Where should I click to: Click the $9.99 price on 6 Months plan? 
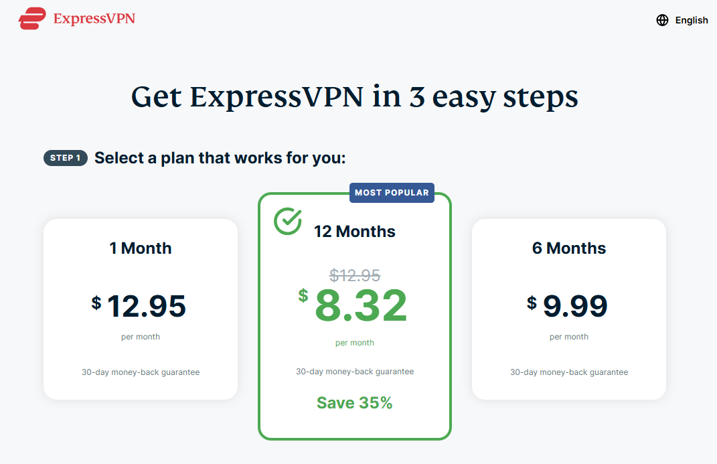568,306
